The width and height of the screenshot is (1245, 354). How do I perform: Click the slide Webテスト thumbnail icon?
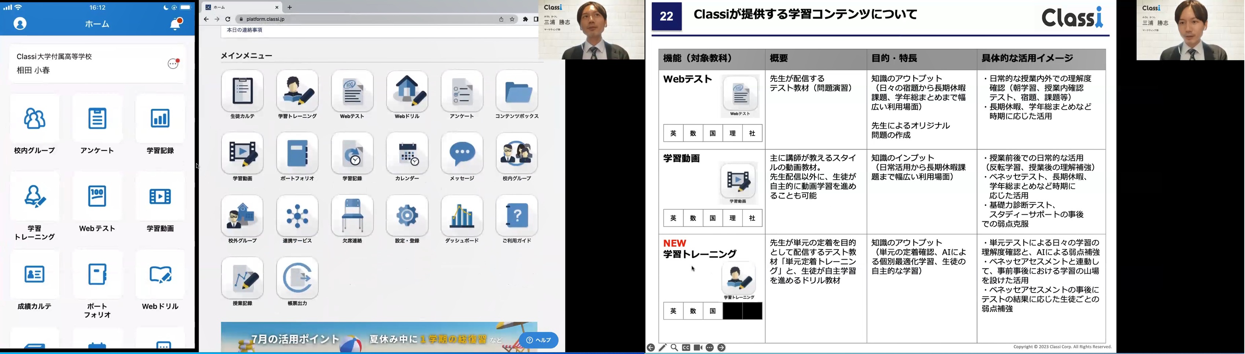740,96
